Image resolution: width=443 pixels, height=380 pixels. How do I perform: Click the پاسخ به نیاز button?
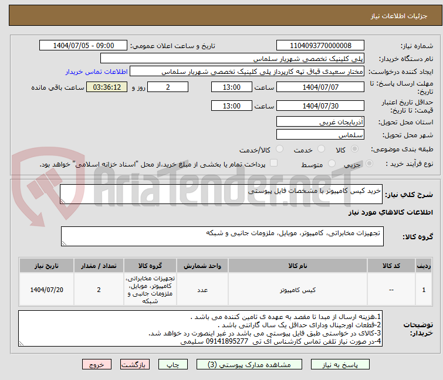[340, 365]
